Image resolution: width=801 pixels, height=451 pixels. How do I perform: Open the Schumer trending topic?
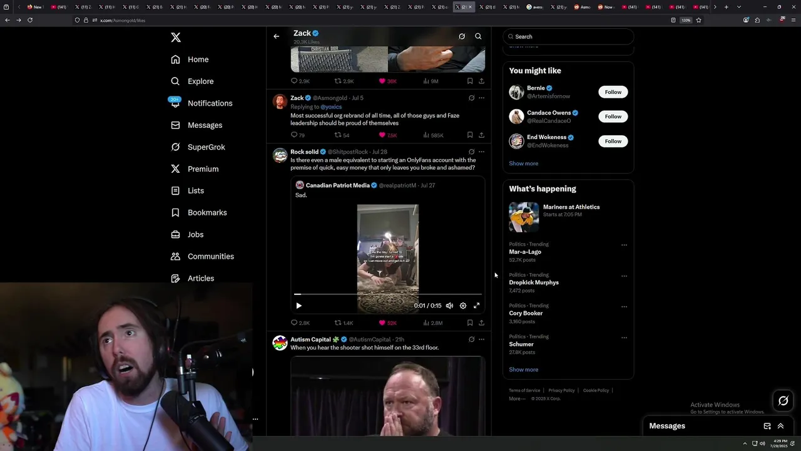(521, 344)
